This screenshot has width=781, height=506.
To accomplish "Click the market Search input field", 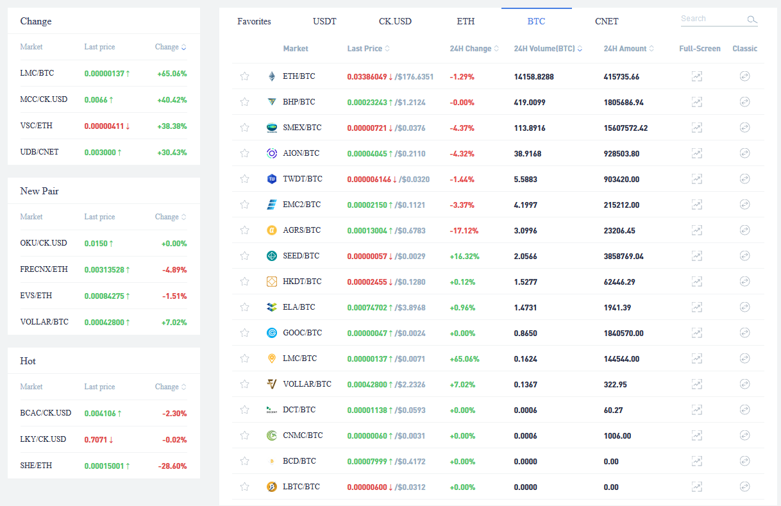I will point(712,19).
